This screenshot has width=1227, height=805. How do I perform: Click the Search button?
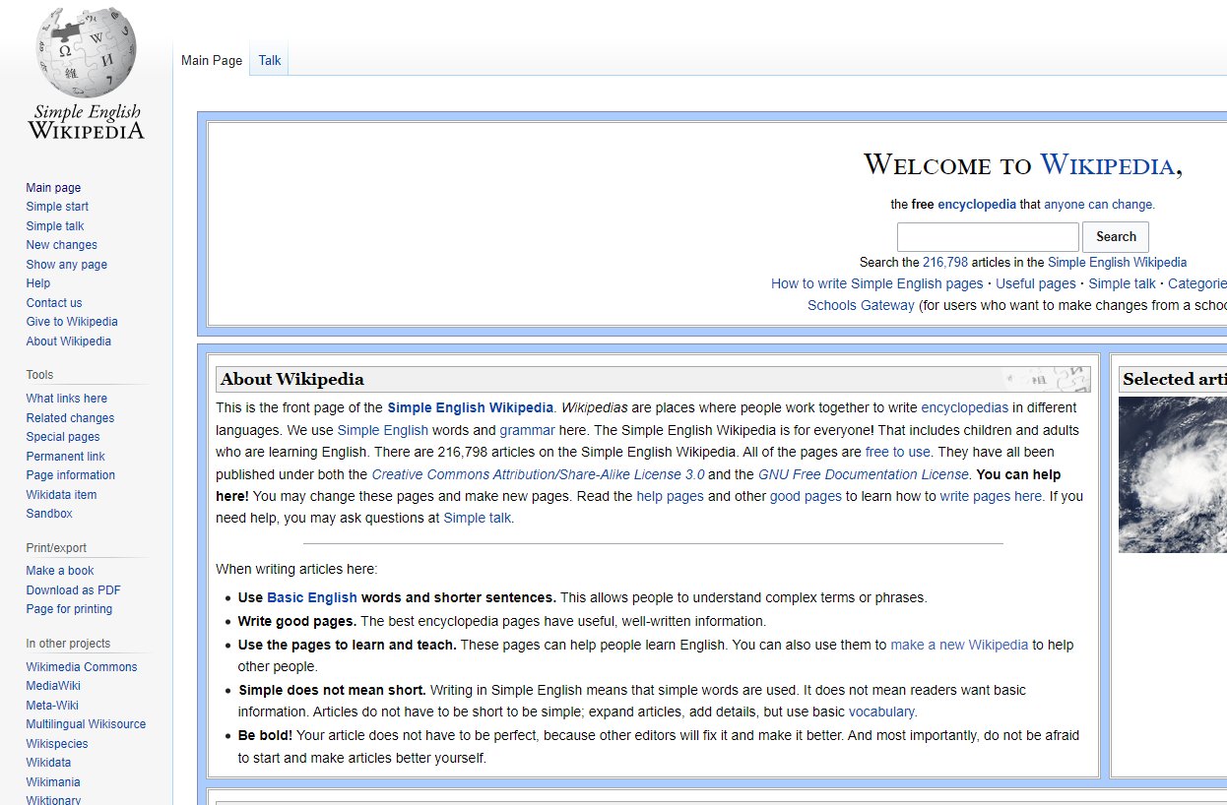coord(1116,236)
